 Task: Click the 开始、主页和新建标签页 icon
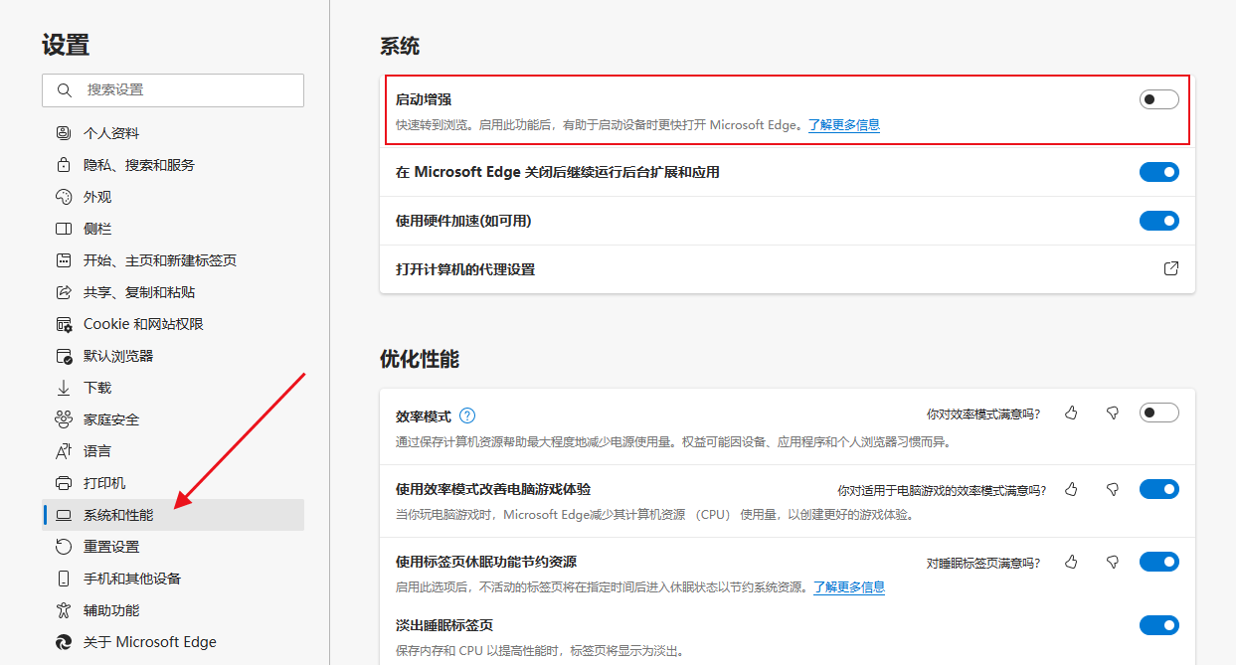click(64, 260)
